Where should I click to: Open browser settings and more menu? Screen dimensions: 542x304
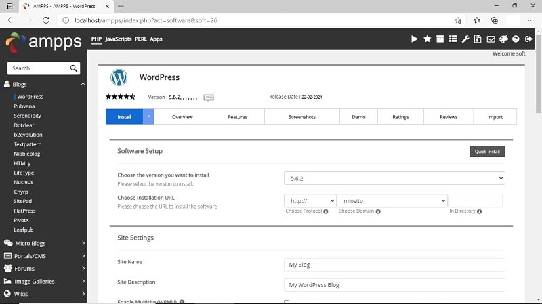pyautogui.click(x=530, y=20)
